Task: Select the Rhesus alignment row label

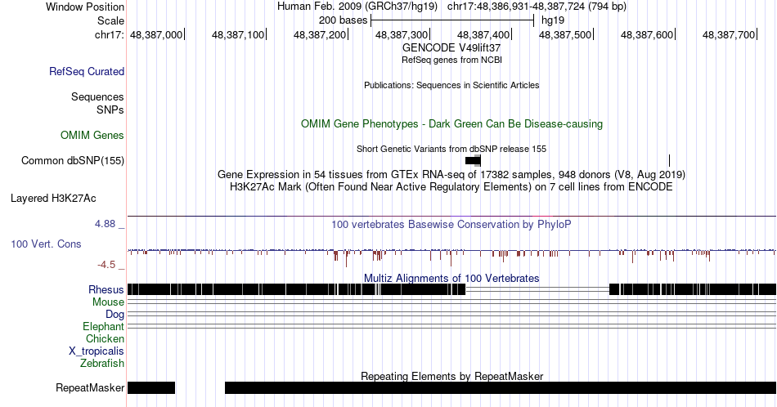Action: coord(106,289)
